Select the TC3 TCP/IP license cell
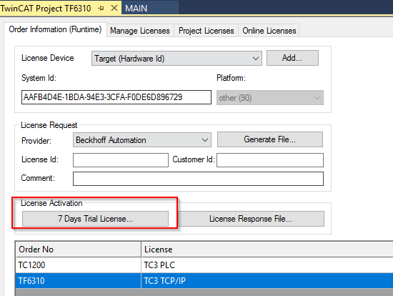This screenshot has width=393, height=296. 267,280
